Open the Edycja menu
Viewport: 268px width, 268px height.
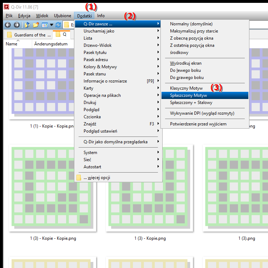point(24,16)
